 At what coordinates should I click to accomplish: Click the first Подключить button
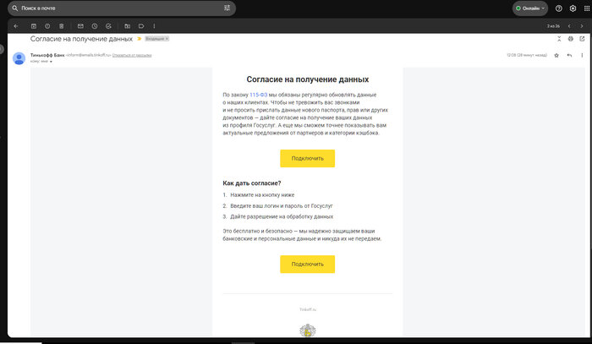[307, 158]
